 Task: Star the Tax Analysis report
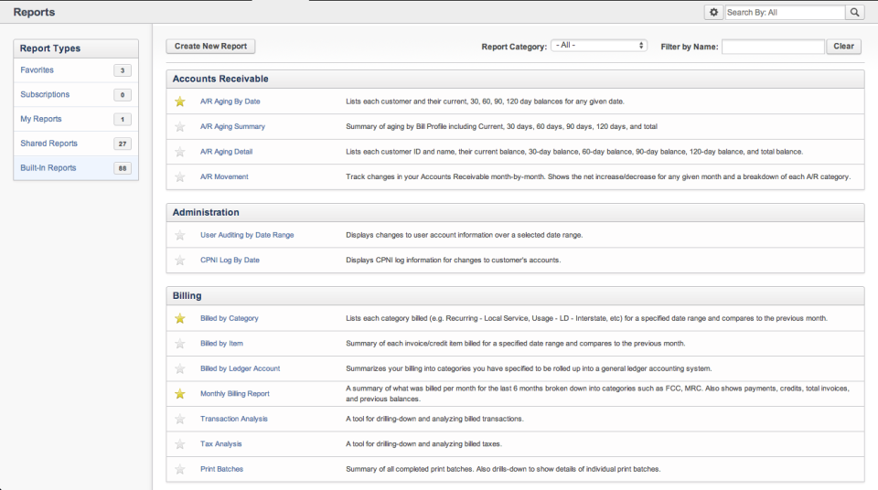tap(180, 444)
